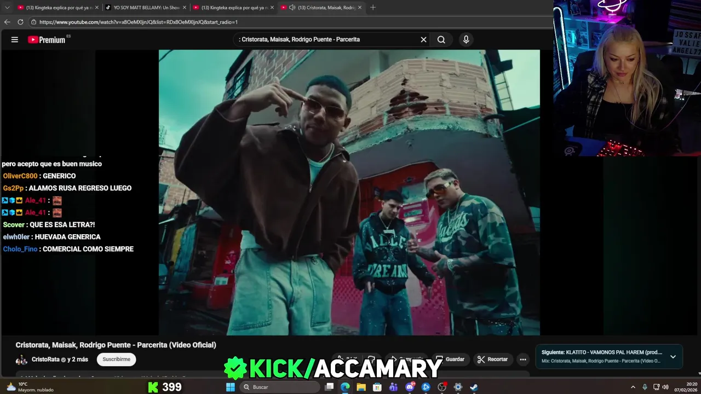This screenshot has height=394, width=701.
Task: Click Cholo_Fino username in chat
Action: tap(20, 249)
